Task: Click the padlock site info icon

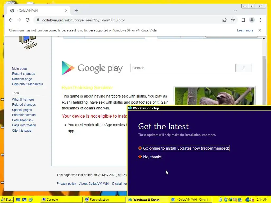Action: tap(38, 20)
